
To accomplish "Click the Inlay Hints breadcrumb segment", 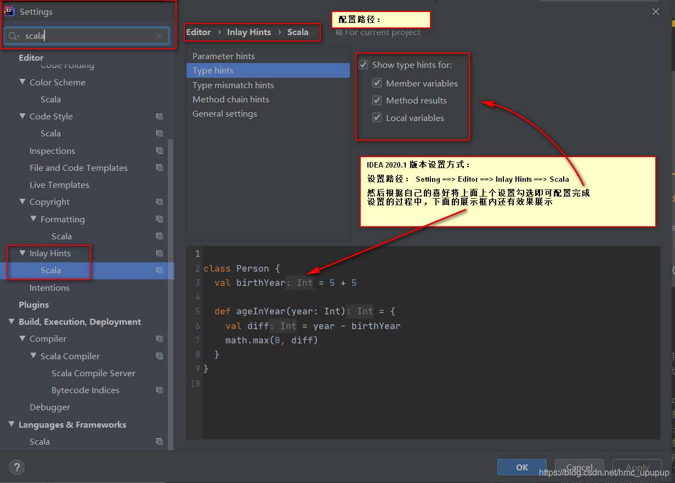I will point(249,32).
